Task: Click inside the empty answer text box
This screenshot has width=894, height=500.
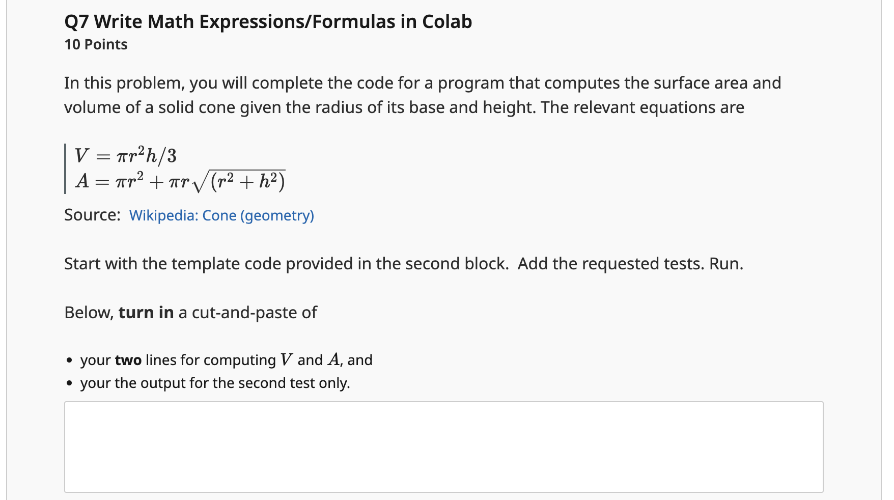Action: [x=443, y=447]
